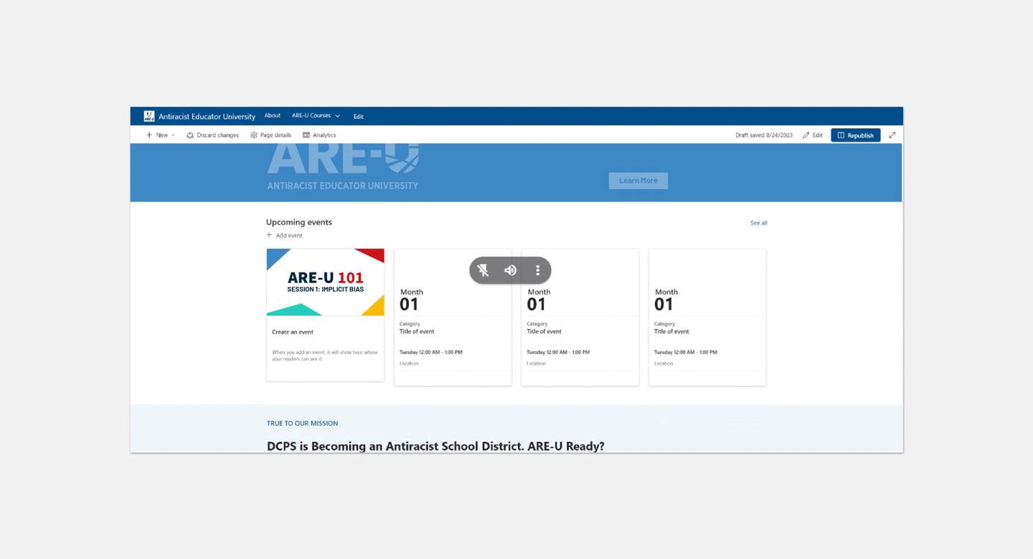Click the unpin icon on floating toolbar
This screenshot has height=559, width=1033.
(x=483, y=271)
